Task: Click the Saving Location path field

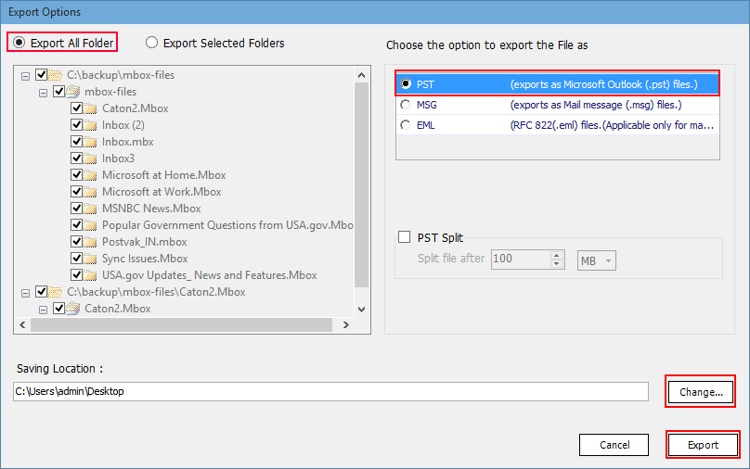Action: (330, 392)
